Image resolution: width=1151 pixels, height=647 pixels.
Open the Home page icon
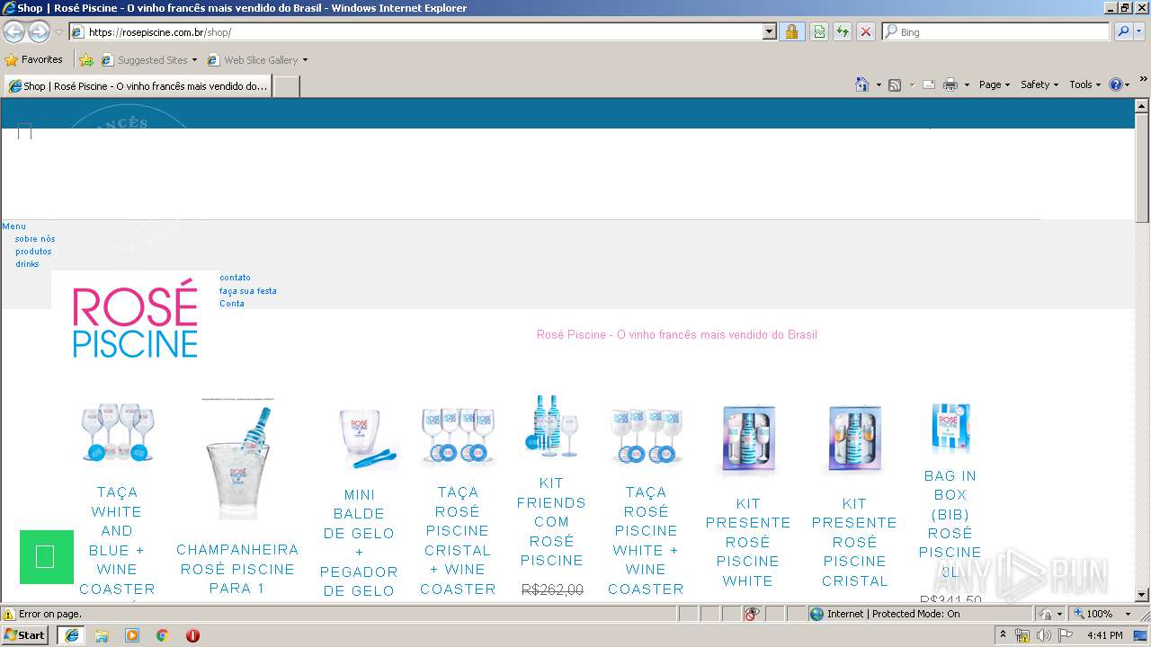(861, 84)
